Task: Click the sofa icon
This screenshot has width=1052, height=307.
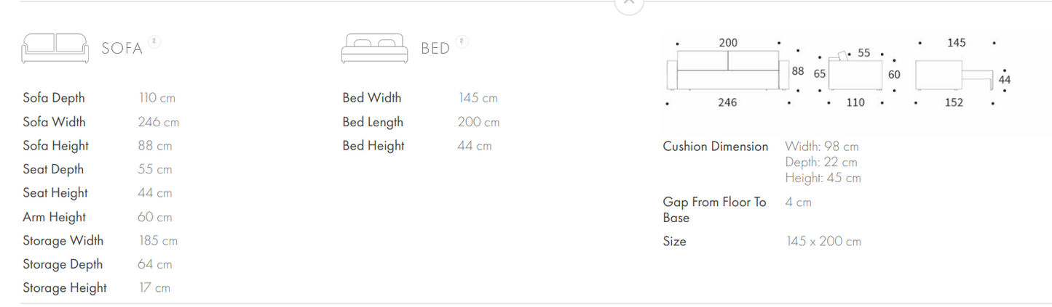Action: [x=55, y=48]
